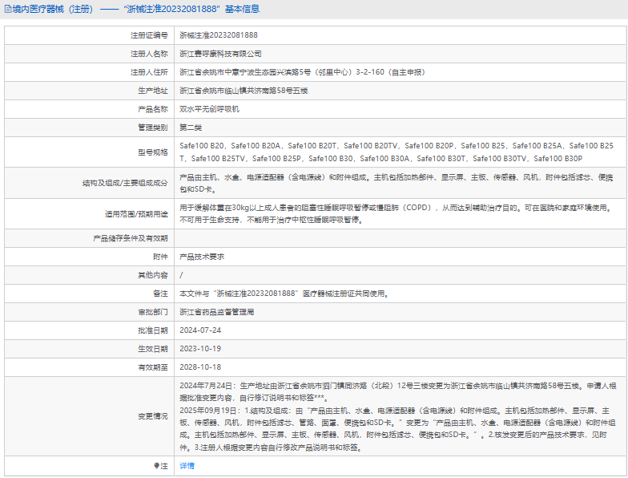Select the remark text starting 本文件与
628x478 pixels.
pyautogui.click(x=284, y=294)
